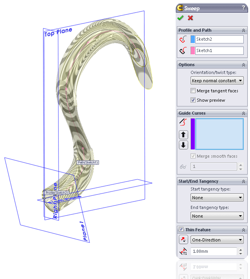Image resolution: width=250 pixels, height=279 pixels.
Task: Toggle Merge smooth faces checkbox
Action: 193,156
